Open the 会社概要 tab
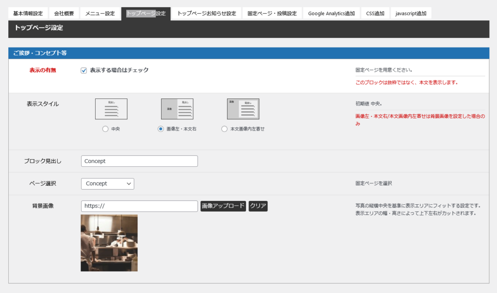Image resolution: width=497 pixels, height=293 pixels. click(64, 14)
